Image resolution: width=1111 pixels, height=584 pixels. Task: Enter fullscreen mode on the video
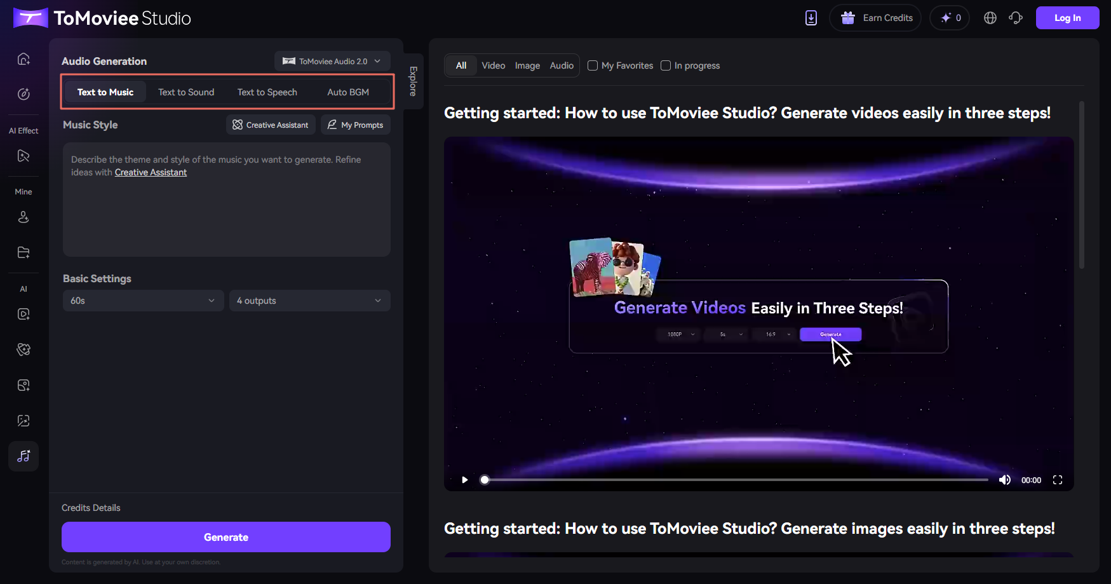click(1058, 480)
